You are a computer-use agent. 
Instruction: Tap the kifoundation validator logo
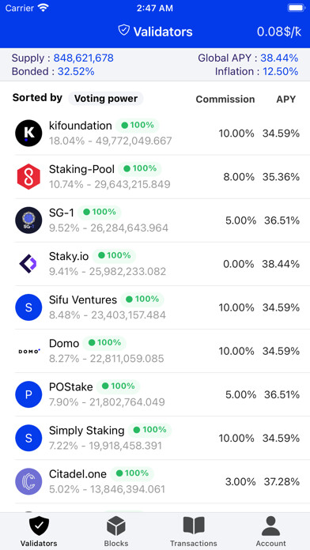(28, 134)
